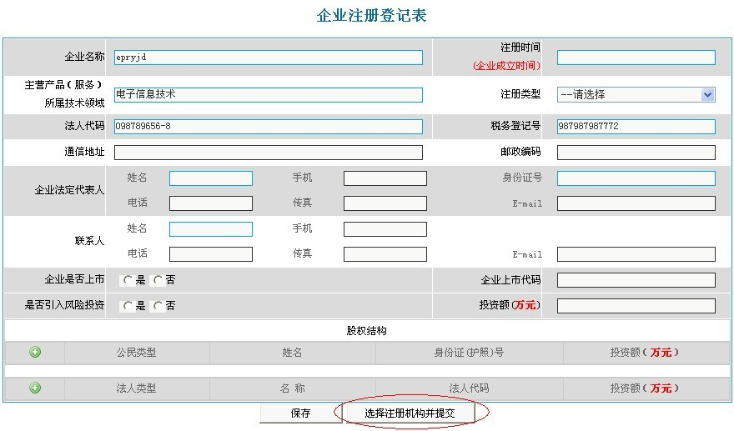Click the 保存 button
734x431 pixels.
[x=300, y=413]
